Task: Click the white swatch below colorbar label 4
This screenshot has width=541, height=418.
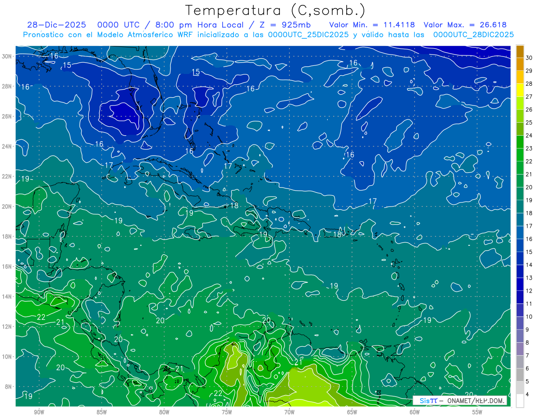Action: pos(520,401)
